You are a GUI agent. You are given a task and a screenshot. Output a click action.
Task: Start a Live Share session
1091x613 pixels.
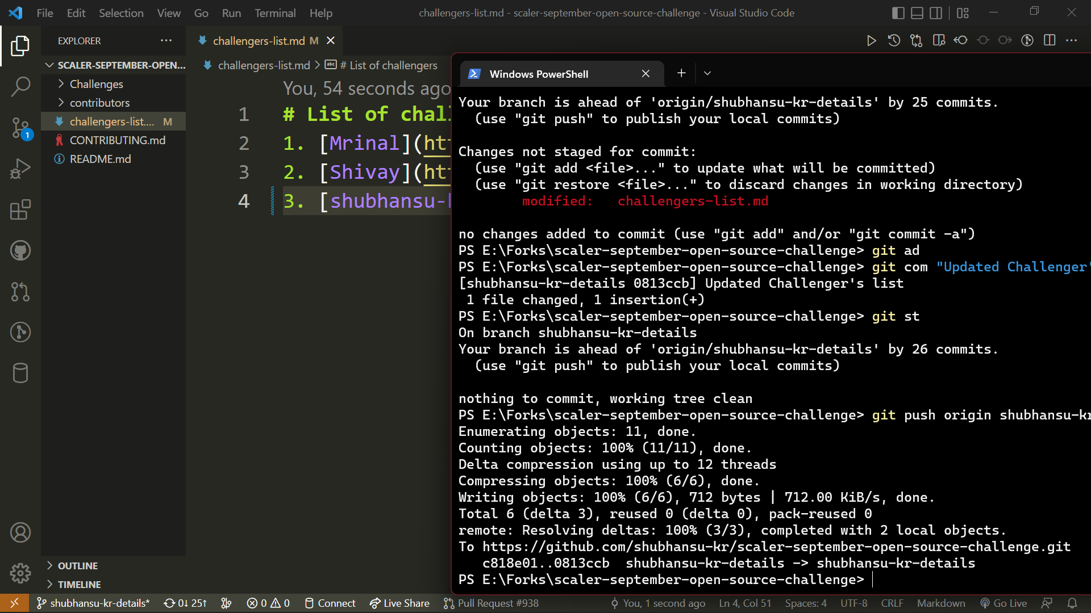pyautogui.click(x=399, y=603)
